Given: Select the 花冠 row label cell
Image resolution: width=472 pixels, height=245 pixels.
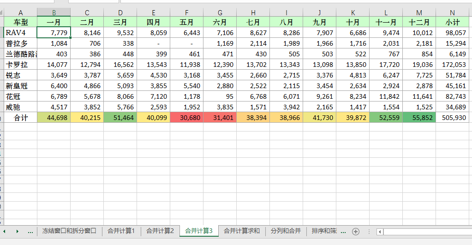Looking at the screenshot, I should coord(20,96).
